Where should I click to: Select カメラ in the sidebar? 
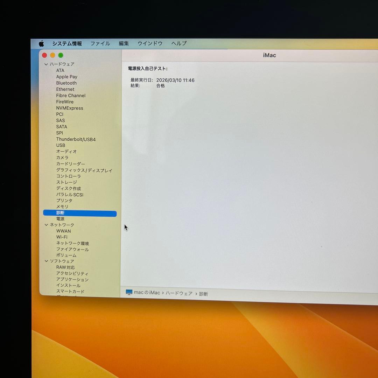click(62, 157)
